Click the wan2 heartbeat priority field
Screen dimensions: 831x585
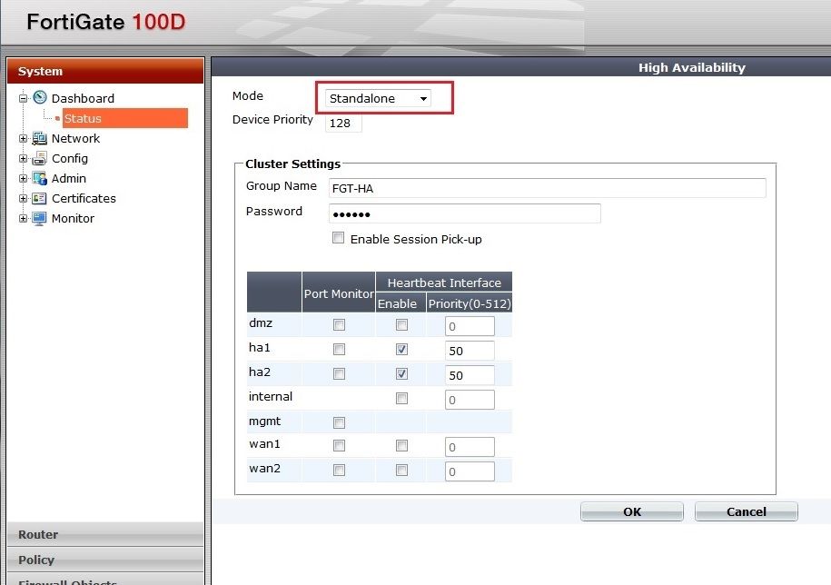(470, 471)
